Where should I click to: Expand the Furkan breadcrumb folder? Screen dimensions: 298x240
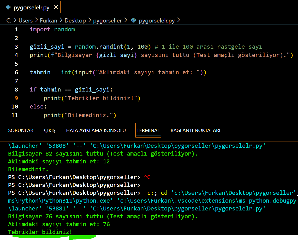(x=49, y=20)
